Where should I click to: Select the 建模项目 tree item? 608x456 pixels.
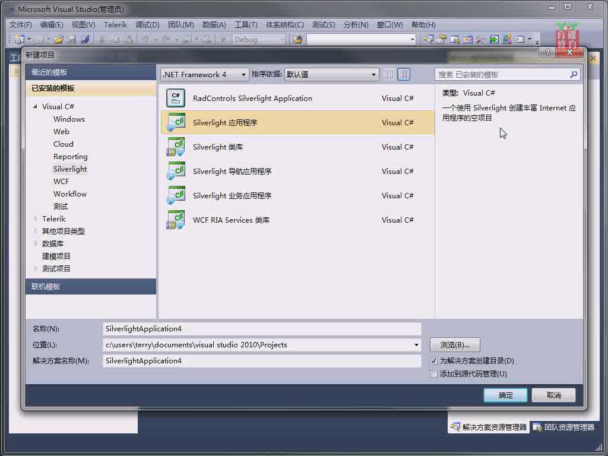point(56,256)
